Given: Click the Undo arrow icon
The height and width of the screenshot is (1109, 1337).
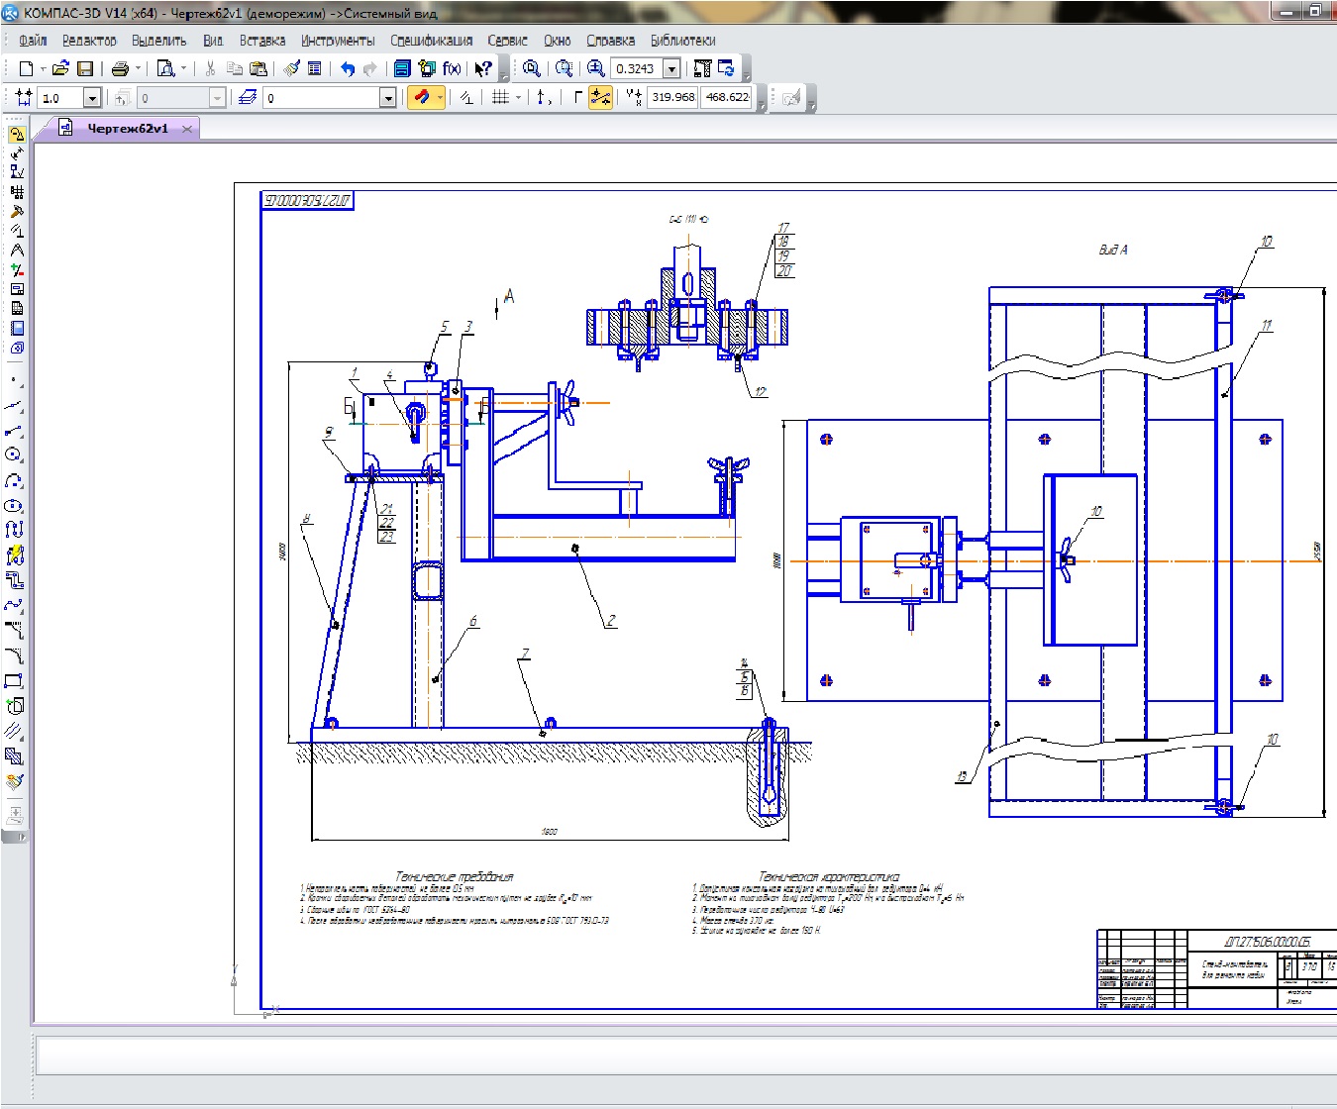Looking at the screenshot, I should pyautogui.click(x=347, y=68).
